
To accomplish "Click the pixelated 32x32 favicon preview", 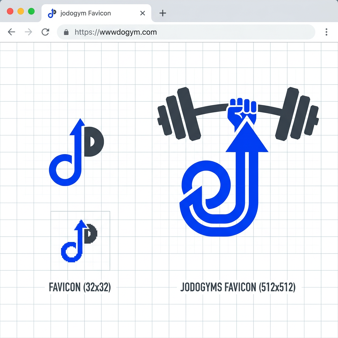I will point(80,241).
